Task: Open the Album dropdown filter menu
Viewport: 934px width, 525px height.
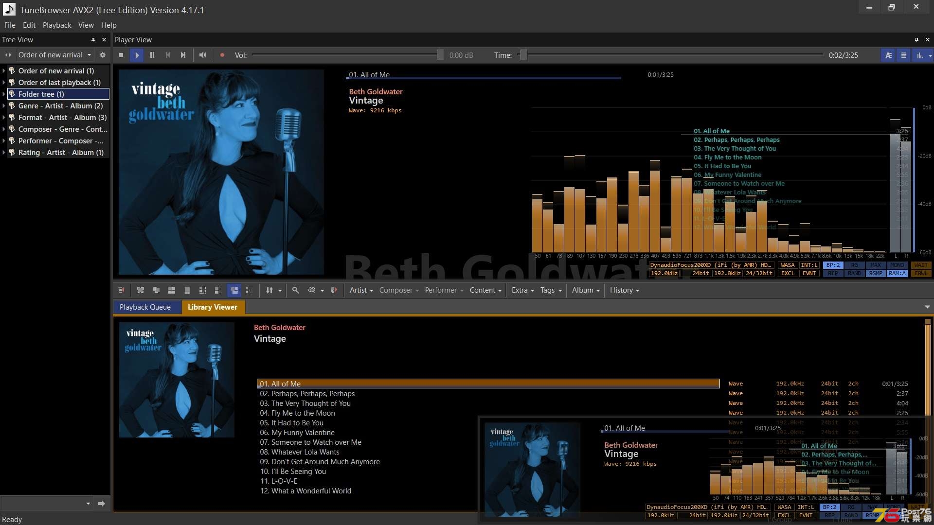Action: [584, 290]
